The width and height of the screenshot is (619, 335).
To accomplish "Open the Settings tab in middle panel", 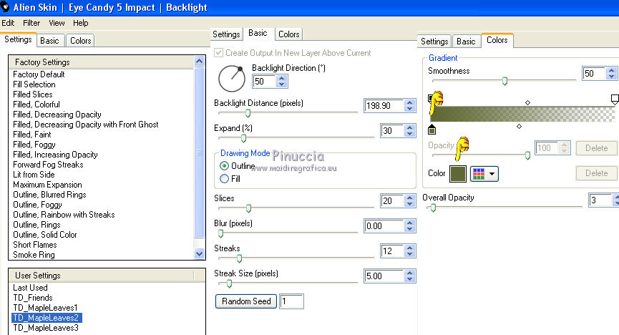I will pos(226,34).
